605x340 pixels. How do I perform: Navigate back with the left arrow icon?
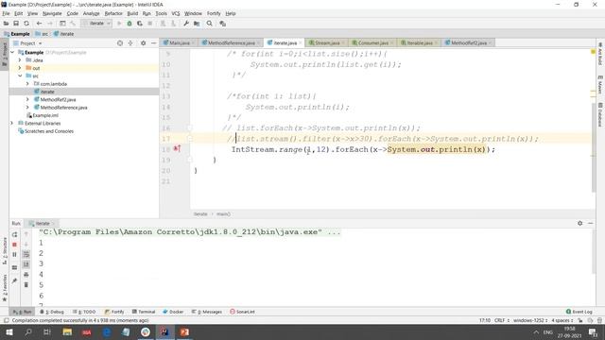tap(39, 24)
